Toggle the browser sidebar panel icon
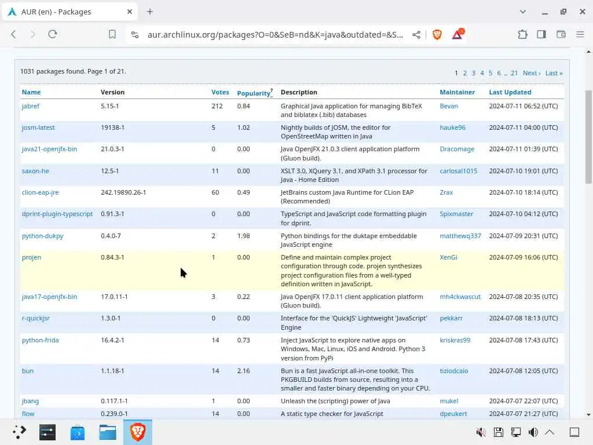 541,34
